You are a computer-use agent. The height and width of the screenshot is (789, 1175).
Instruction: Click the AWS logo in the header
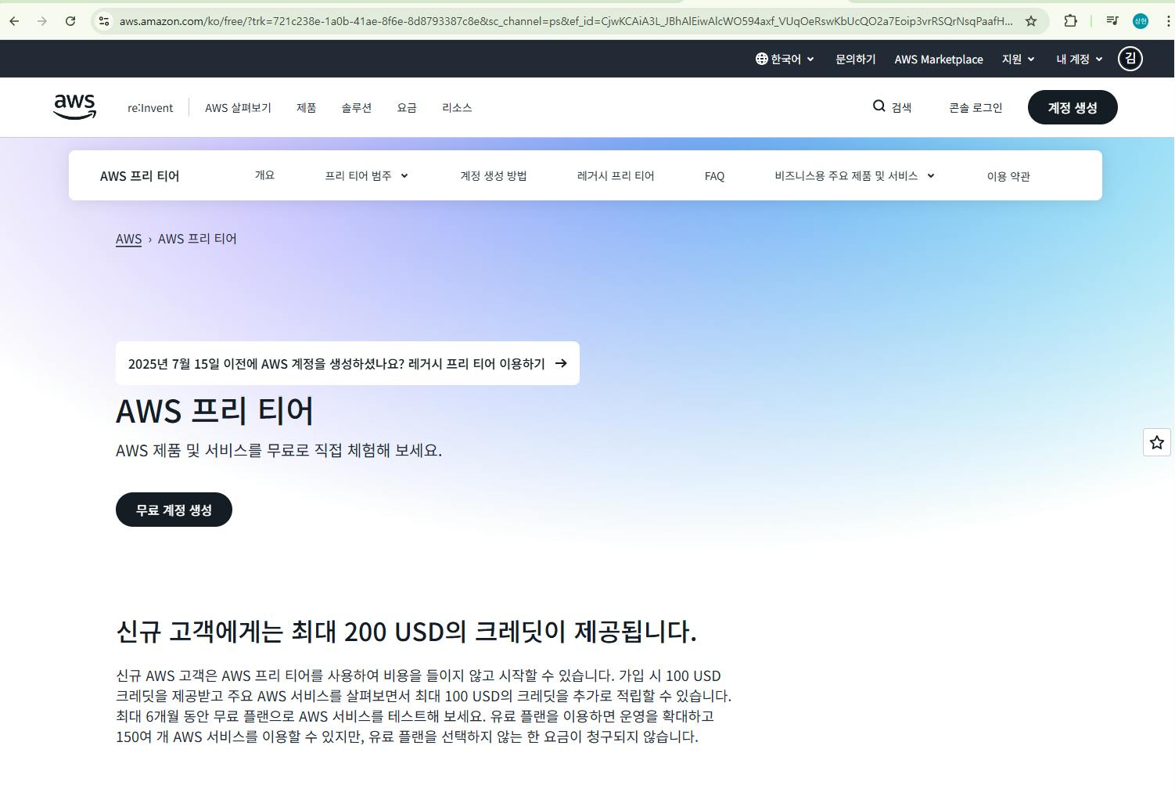(74, 106)
